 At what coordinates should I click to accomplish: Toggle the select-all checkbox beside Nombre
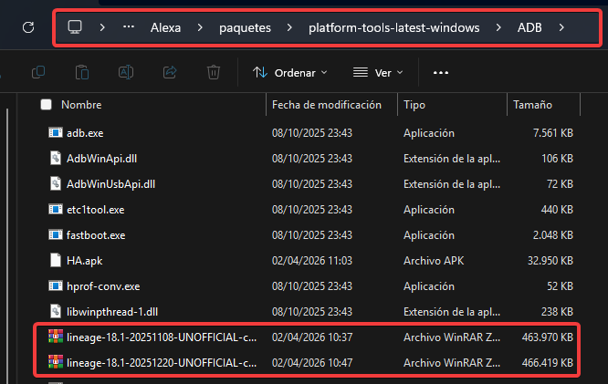[47, 105]
